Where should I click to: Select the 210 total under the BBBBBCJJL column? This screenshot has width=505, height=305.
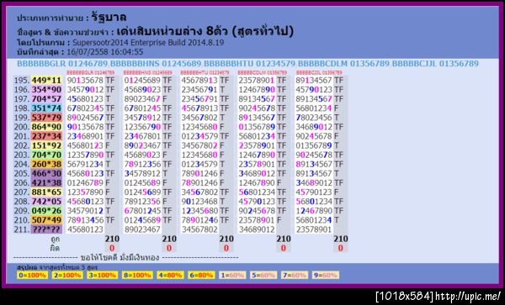[340, 239]
